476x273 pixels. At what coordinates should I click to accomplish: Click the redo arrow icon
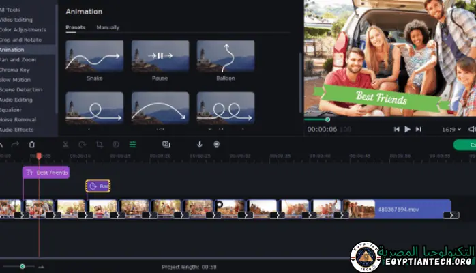coord(16,145)
